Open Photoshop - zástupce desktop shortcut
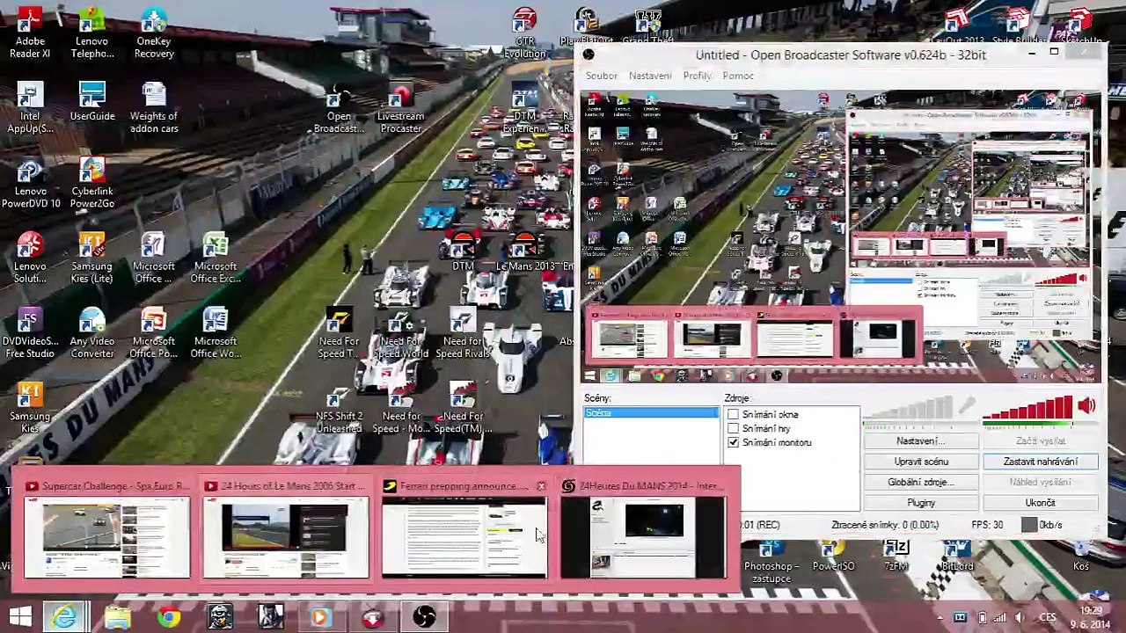The height and width of the screenshot is (633, 1126). point(771,559)
